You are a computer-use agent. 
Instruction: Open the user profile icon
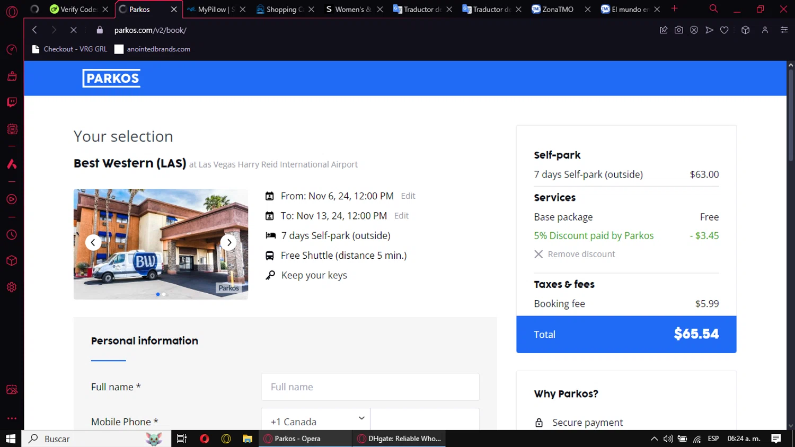(765, 30)
